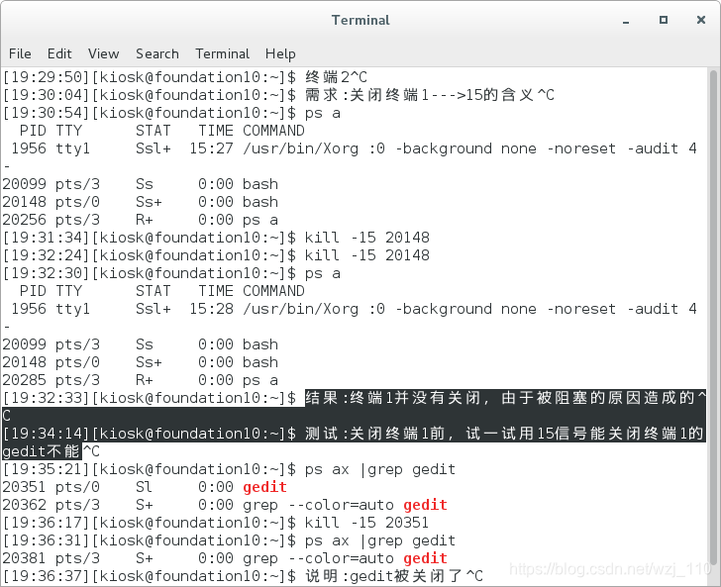Viewport: 721px width, 587px height.
Task: Open the Search menu
Action: [x=157, y=53]
